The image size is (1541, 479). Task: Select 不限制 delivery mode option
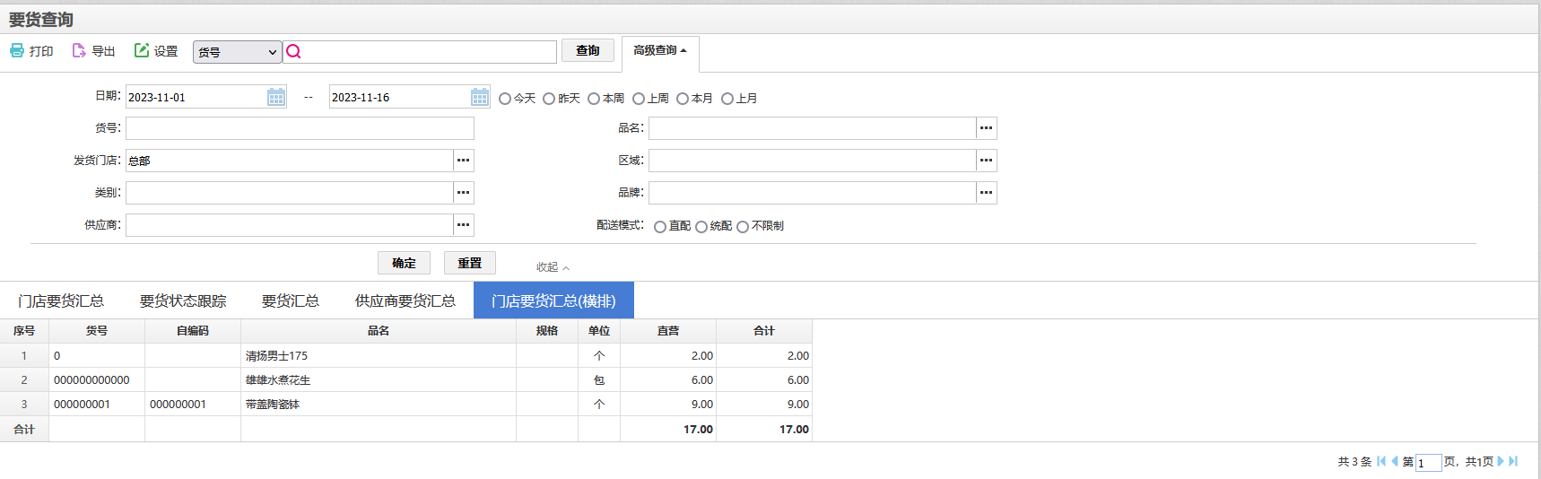[x=743, y=227]
